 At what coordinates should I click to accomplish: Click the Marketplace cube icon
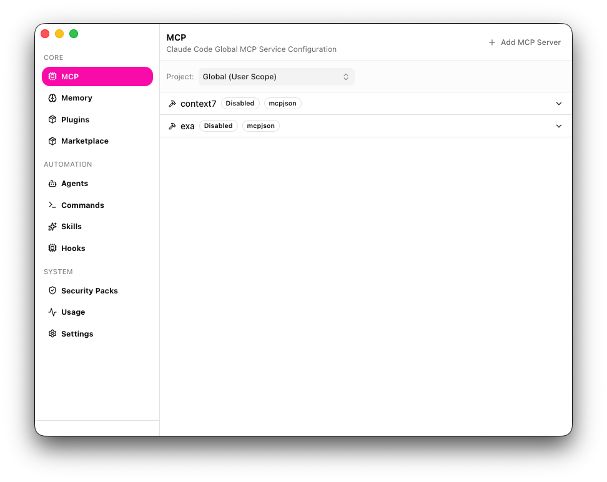click(52, 141)
